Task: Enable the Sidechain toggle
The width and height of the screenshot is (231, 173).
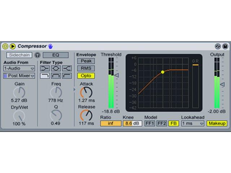Action: coord(19,55)
